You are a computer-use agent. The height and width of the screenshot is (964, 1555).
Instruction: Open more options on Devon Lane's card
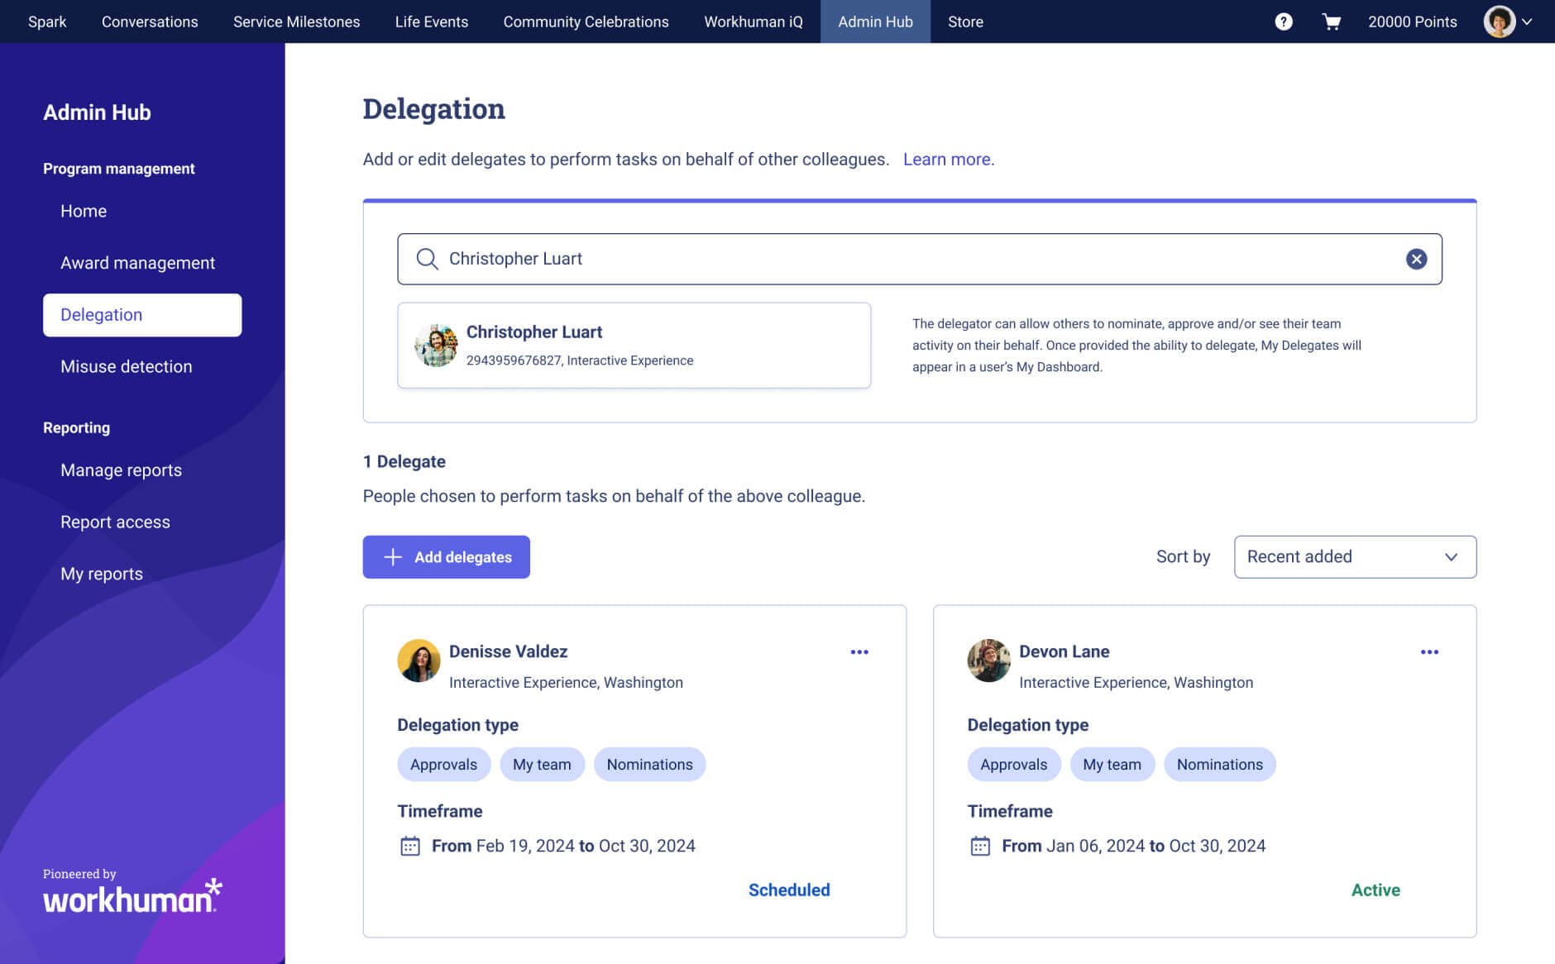click(x=1429, y=651)
